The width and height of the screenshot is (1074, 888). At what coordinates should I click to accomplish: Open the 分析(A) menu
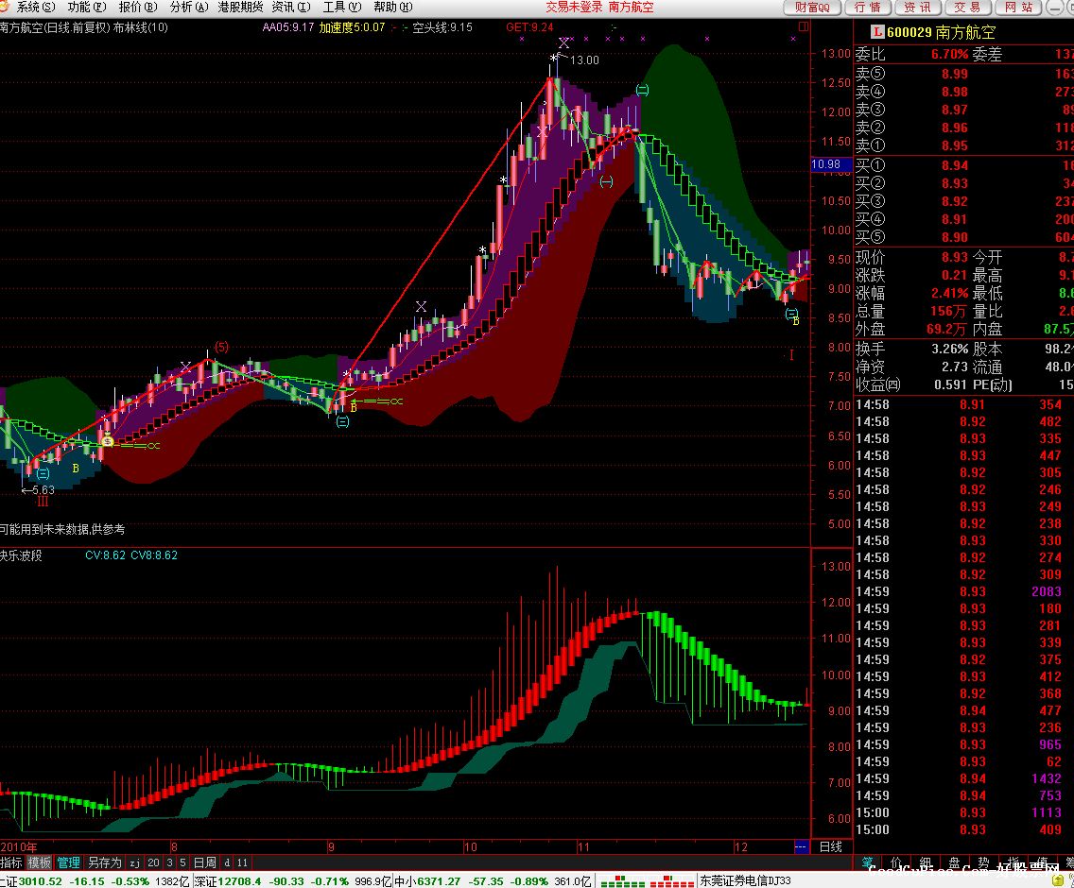[188, 7]
